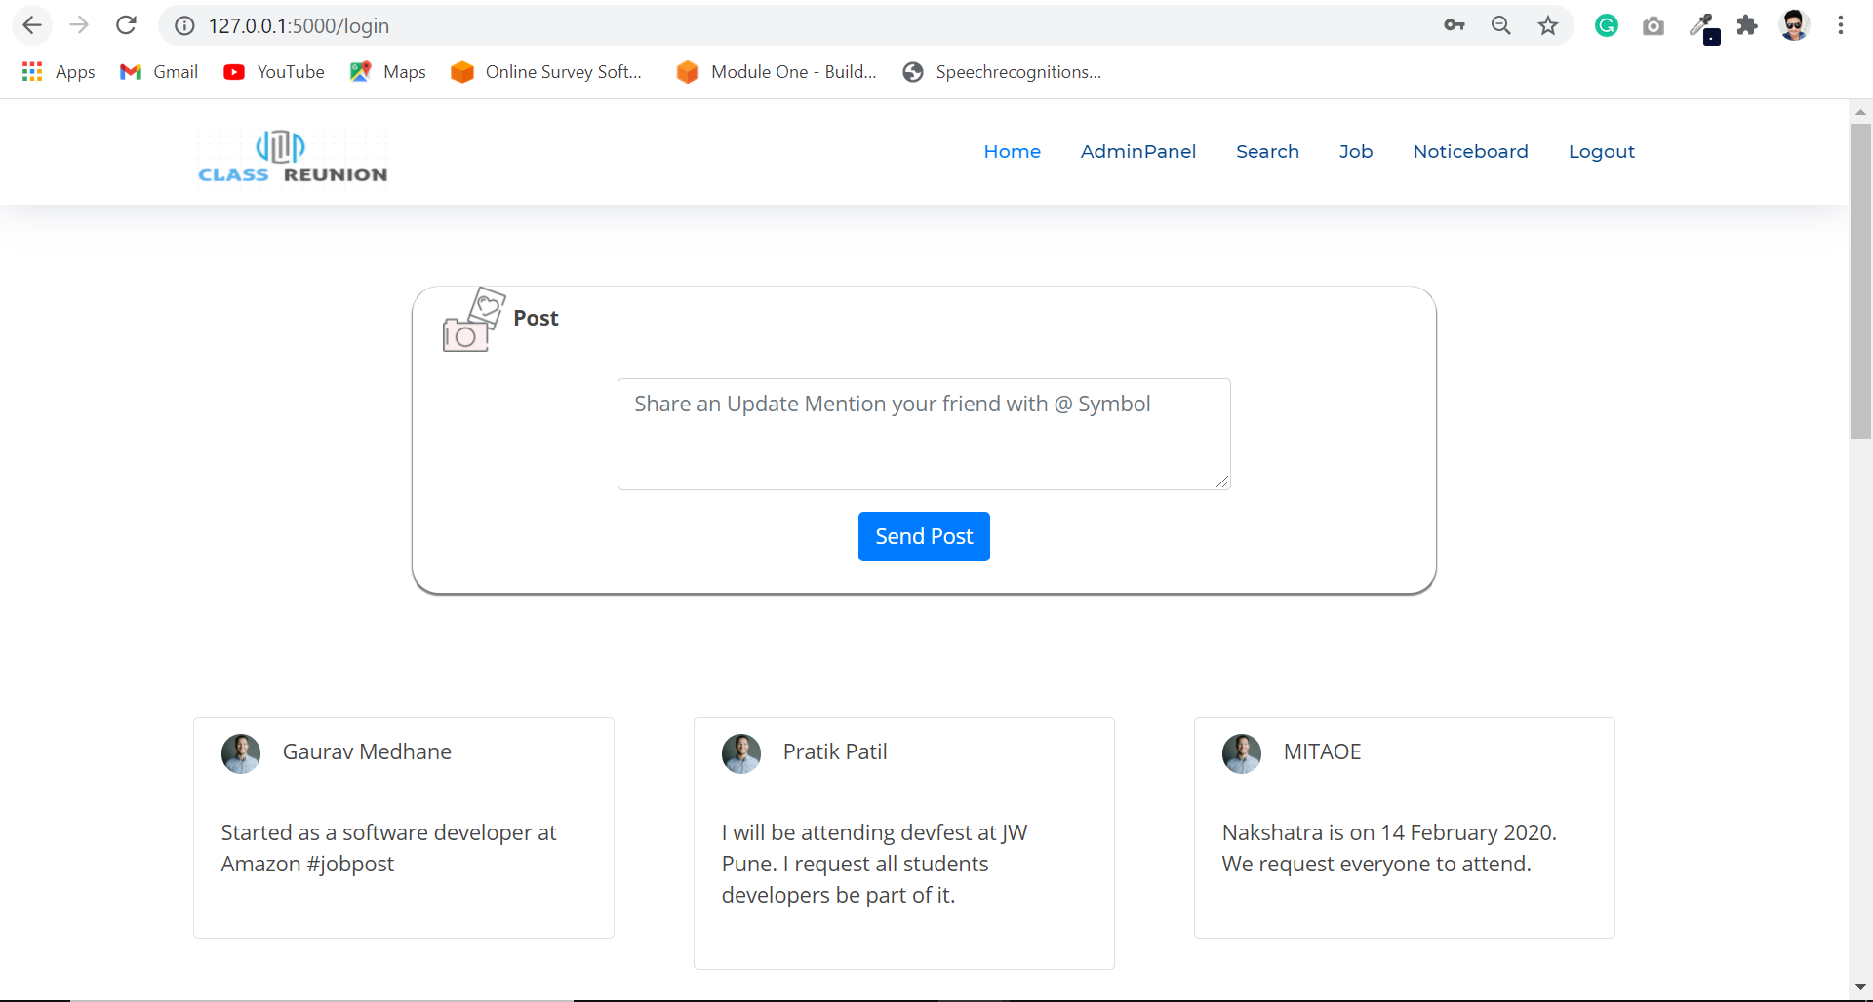The image size is (1873, 1002).
Task: Click the camera photo icon beside Post
Action: [474, 320]
